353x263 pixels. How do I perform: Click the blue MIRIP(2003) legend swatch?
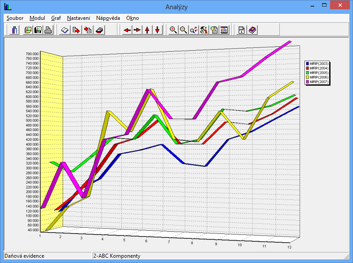point(308,64)
